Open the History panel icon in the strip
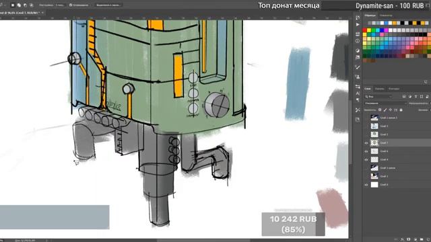Viewport: 431px width, 242px height. pos(358,17)
